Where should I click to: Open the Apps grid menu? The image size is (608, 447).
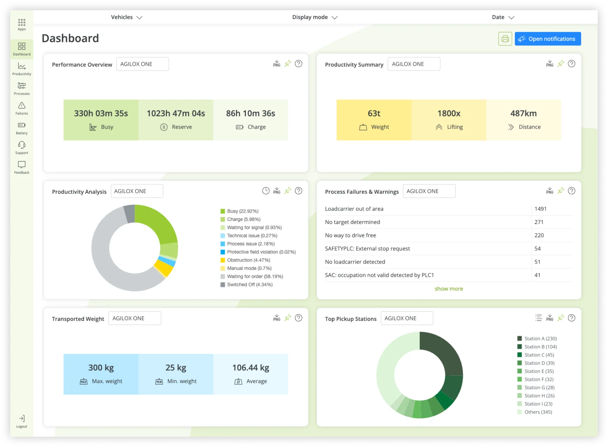(22, 25)
